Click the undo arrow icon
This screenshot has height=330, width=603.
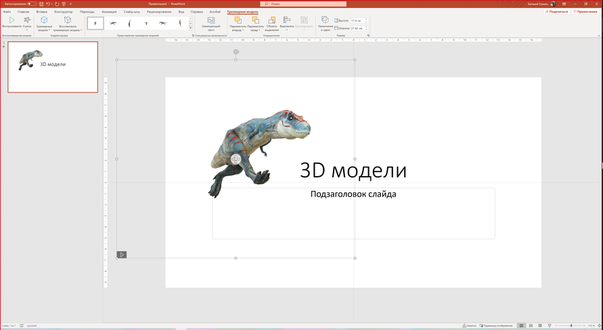(x=49, y=4)
